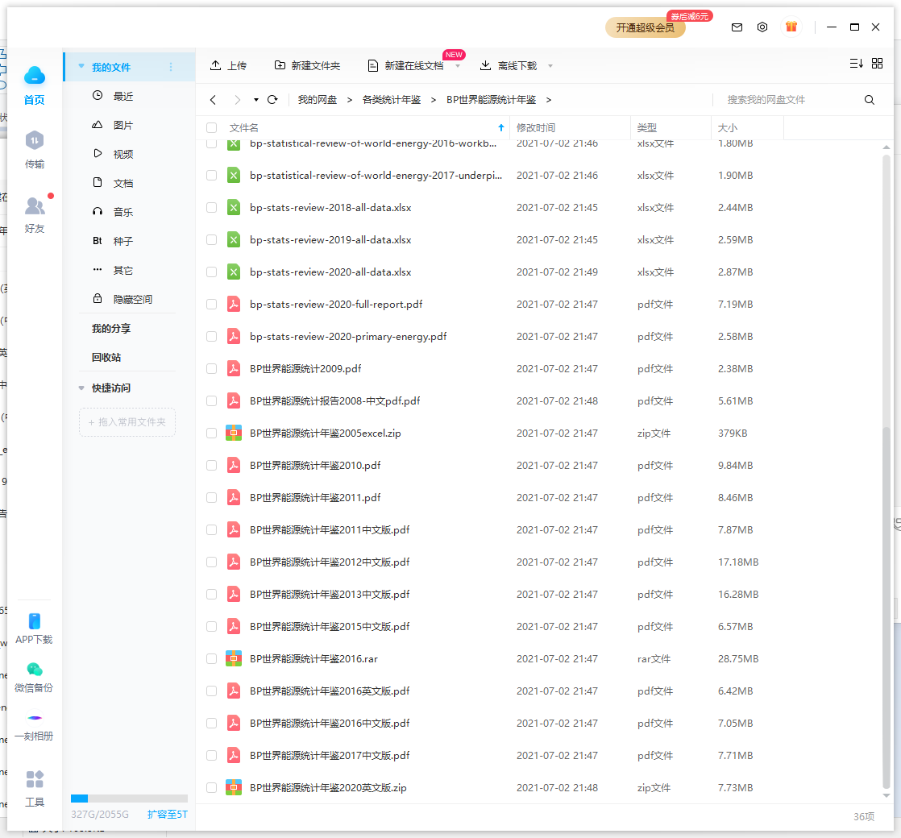
Task: Expand the chevron after 我的网盘 breadcrumb
Action: pos(350,100)
